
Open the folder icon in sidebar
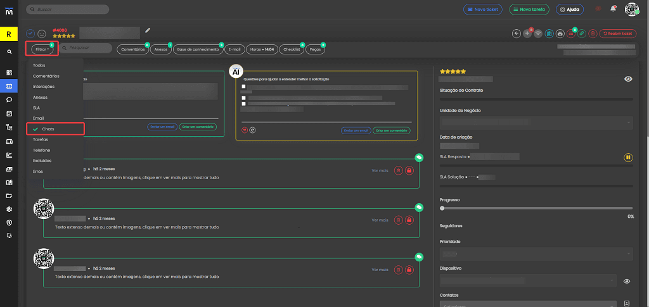9,196
